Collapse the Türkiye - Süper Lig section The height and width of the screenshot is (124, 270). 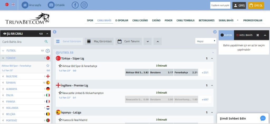coord(212,58)
